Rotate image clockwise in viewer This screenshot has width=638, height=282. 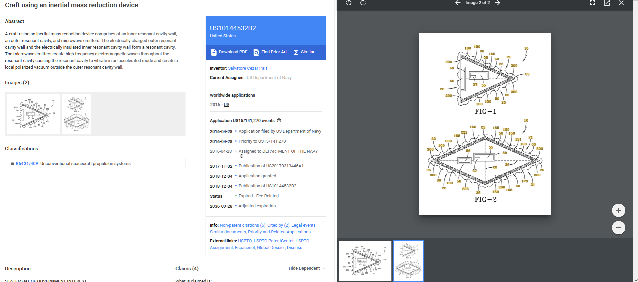pyautogui.click(x=363, y=3)
